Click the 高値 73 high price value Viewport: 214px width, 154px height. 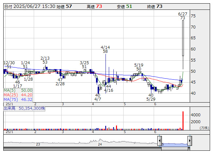(94, 7)
